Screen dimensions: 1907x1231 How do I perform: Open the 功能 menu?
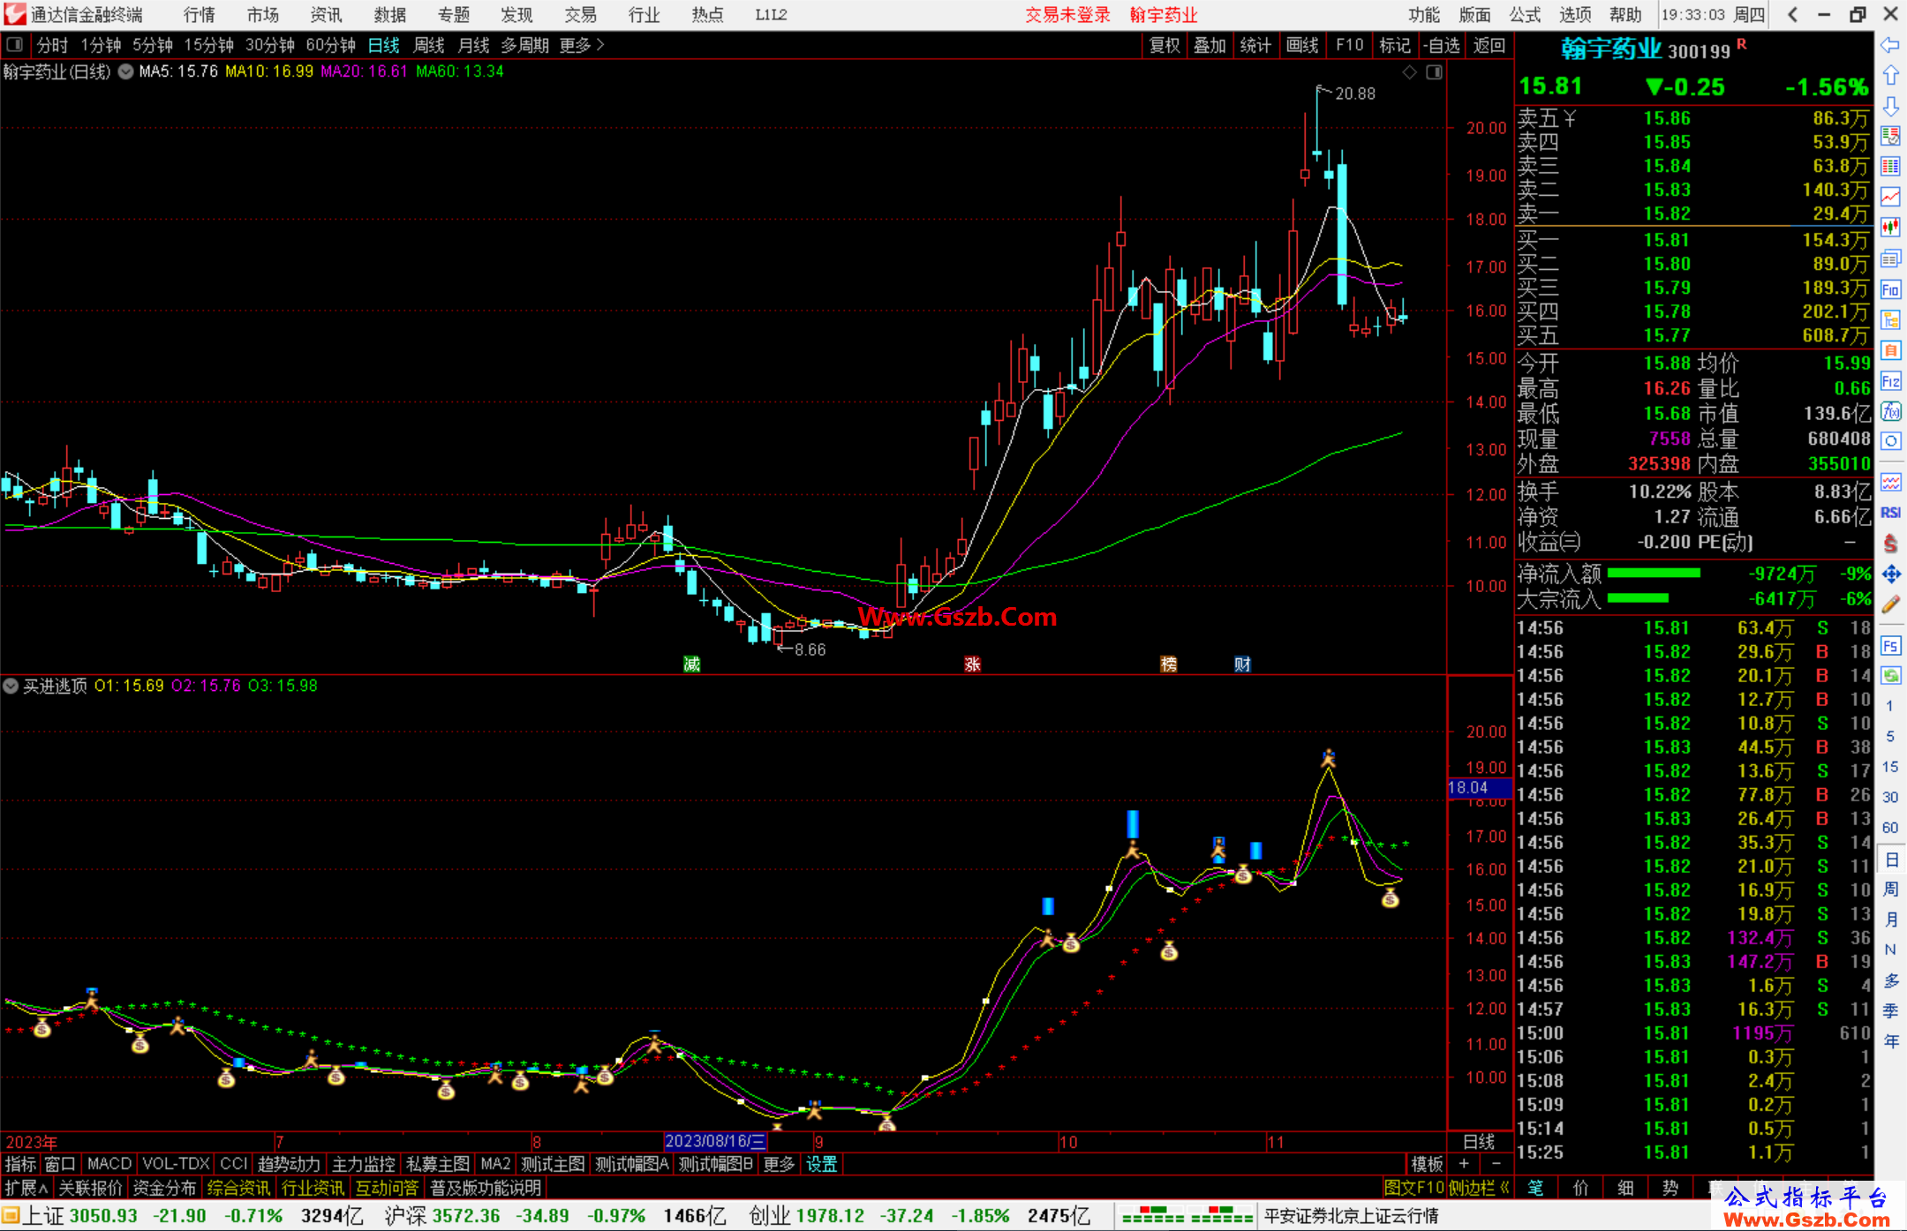(x=1424, y=14)
